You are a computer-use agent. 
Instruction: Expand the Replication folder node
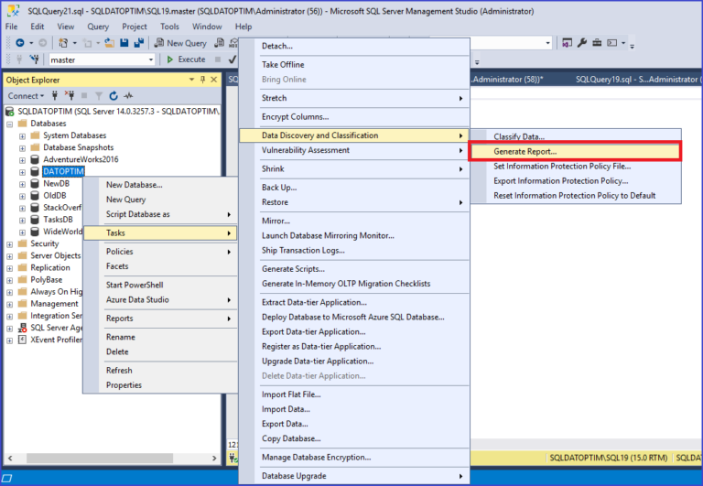click(x=9, y=268)
